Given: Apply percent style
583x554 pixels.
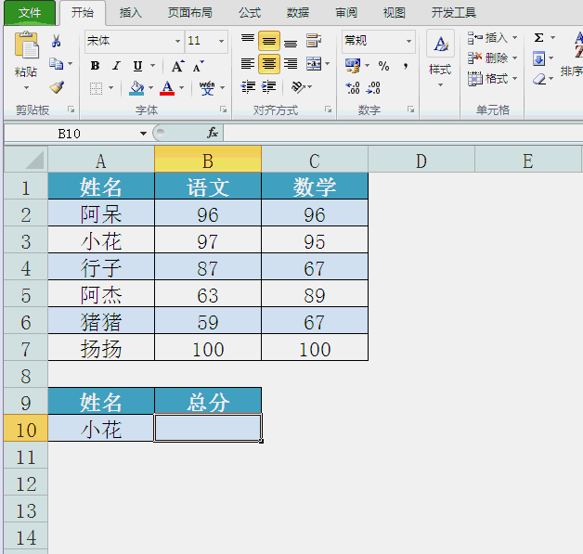Looking at the screenshot, I should tap(383, 66).
